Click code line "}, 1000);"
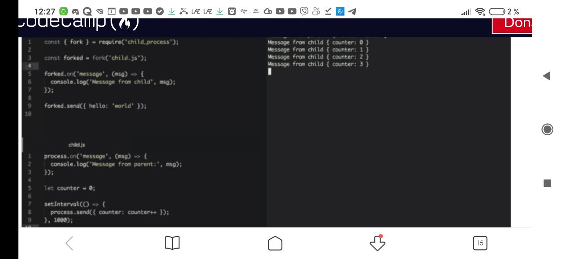 pos(58,220)
